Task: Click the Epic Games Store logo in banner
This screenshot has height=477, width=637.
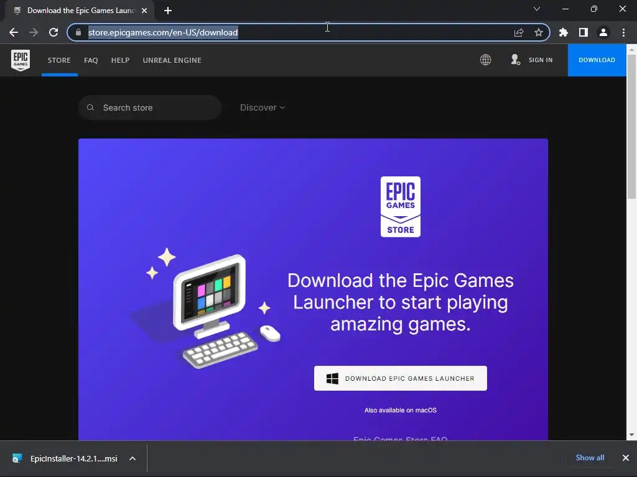Action: [400, 206]
